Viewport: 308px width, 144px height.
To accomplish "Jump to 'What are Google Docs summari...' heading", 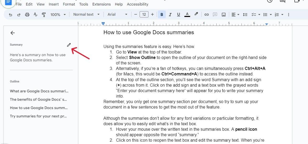I will [x=39, y=91].
